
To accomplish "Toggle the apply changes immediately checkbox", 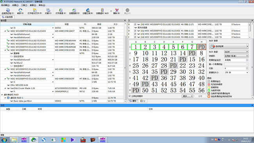I will (x=130, y=96).
